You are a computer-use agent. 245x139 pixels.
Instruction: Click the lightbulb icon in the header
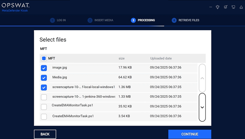pyautogui.click(x=218, y=7)
